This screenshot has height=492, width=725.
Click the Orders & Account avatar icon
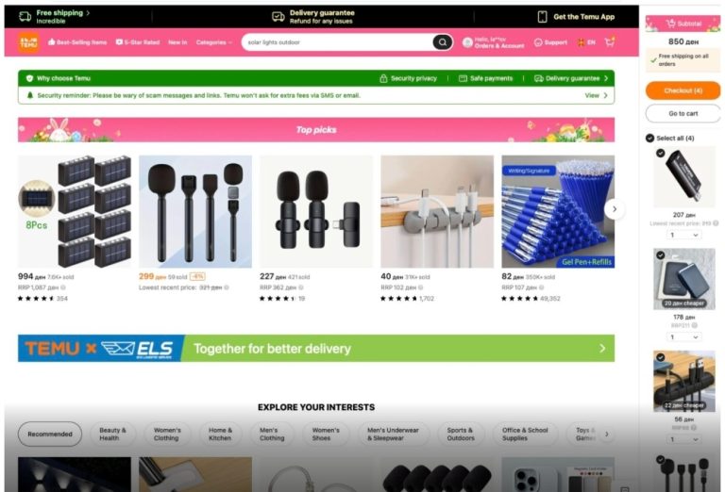tap(467, 42)
